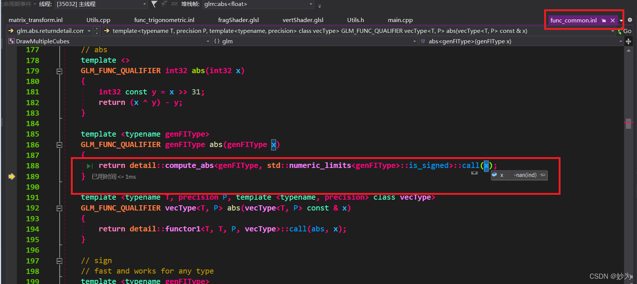Switch to fragShader.glsl tab

point(238,20)
